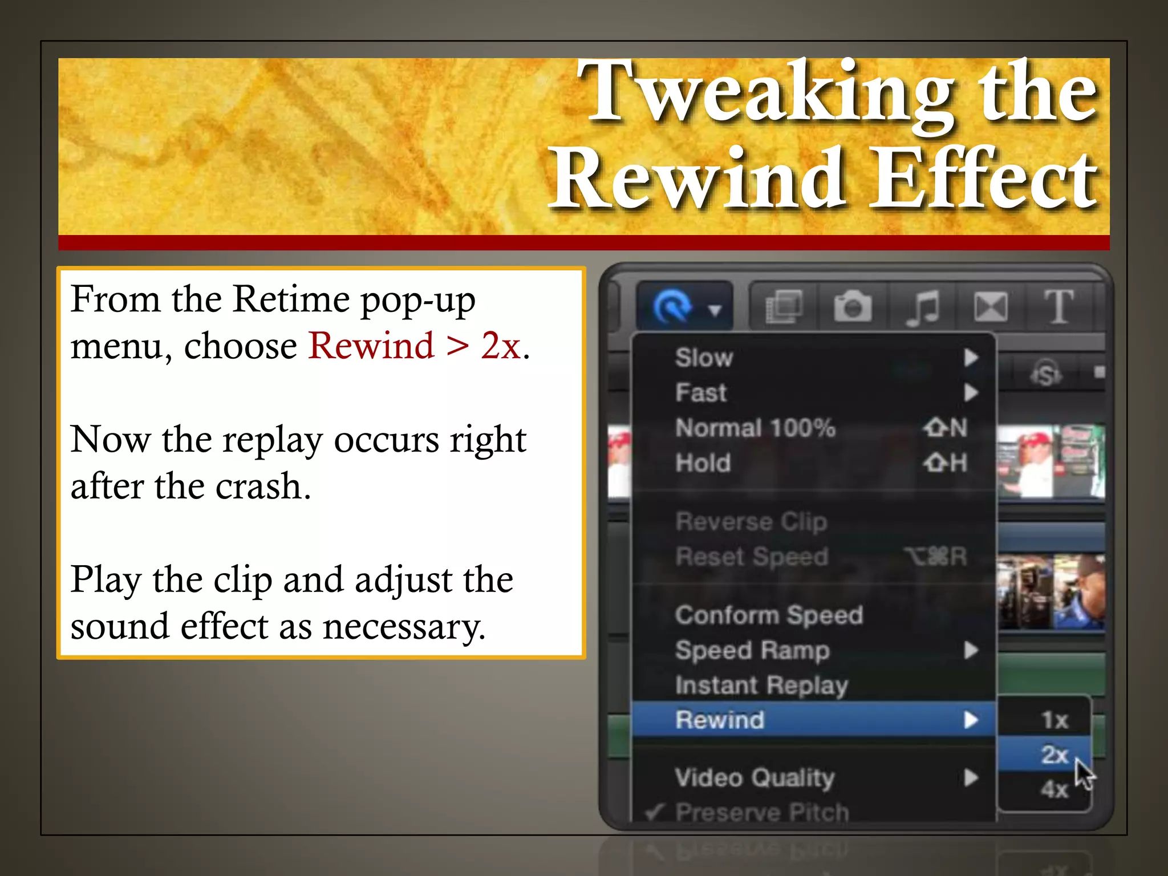1168x876 pixels.
Task: Select Reset Speed in Retime menu
Action: point(814,557)
